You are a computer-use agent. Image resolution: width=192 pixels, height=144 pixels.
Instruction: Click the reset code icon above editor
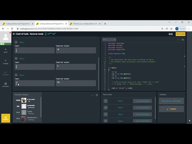178,40
